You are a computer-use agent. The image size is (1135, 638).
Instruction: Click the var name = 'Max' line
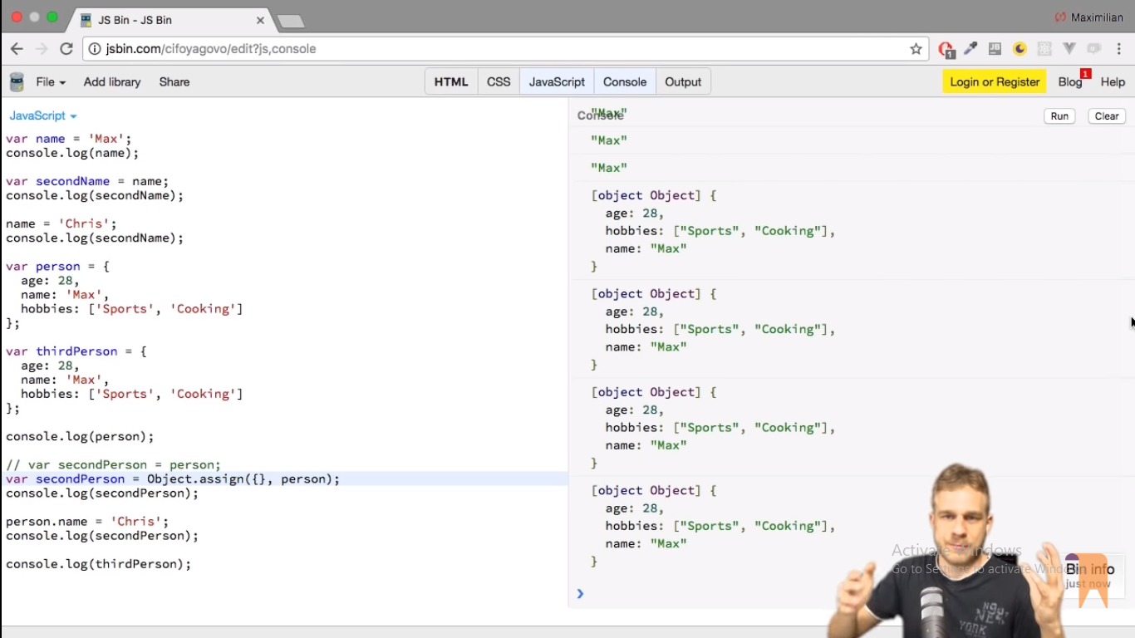69,139
